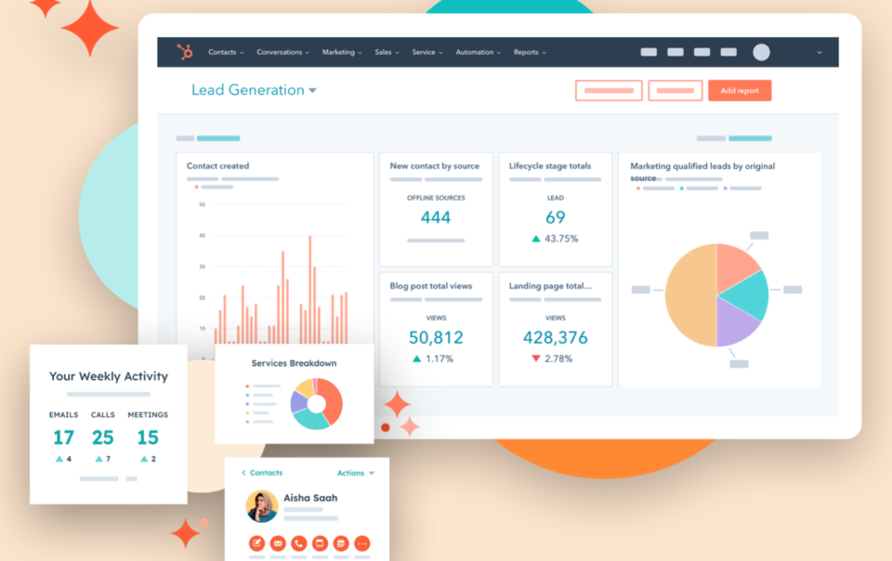The width and height of the screenshot is (892, 561).
Task: Click the more options ellipsis icon
Action: point(361,542)
